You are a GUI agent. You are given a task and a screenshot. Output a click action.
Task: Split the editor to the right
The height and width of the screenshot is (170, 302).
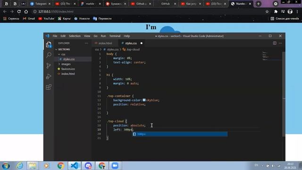pos(275,43)
